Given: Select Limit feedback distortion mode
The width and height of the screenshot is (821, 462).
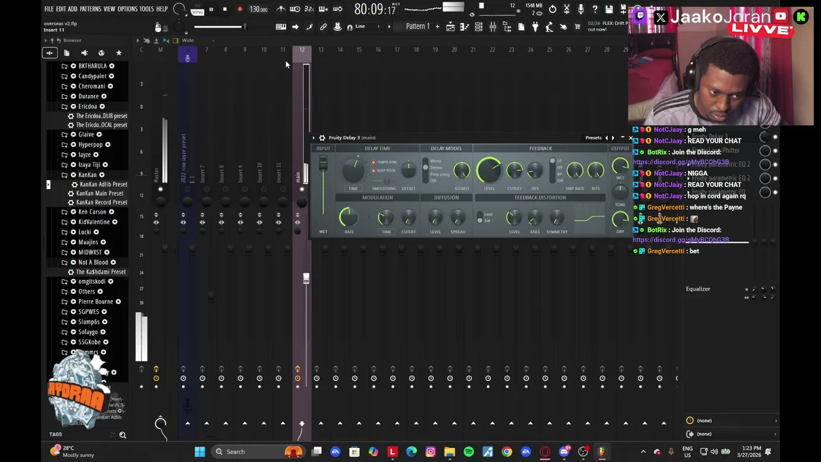Looking at the screenshot, I should (x=488, y=214).
